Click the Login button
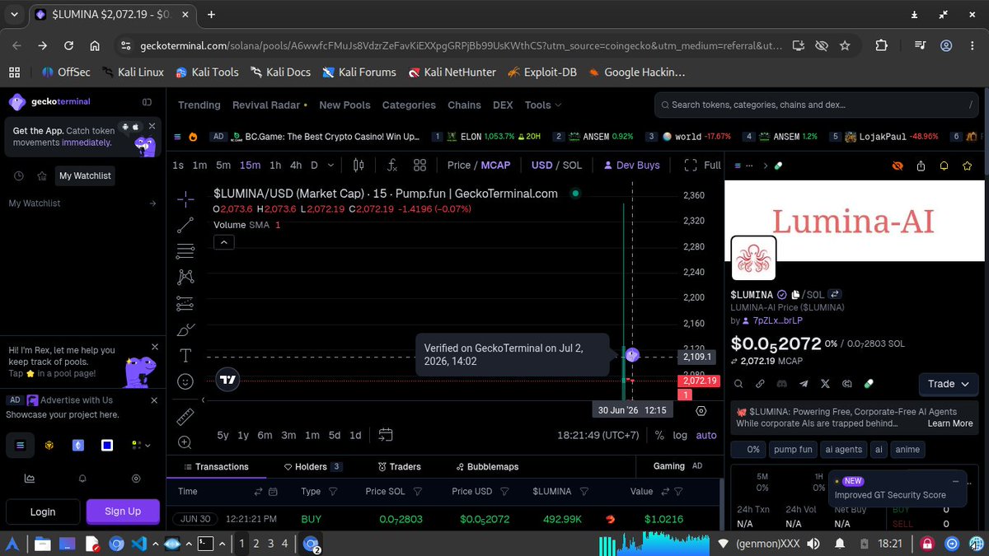989x556 pixels. pos(43,512)
